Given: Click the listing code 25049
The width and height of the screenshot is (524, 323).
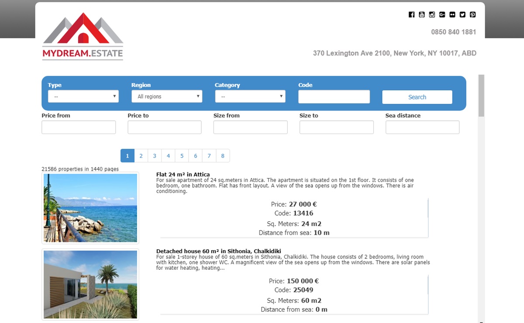Looking at the screenshot, I should pos(303,290).
